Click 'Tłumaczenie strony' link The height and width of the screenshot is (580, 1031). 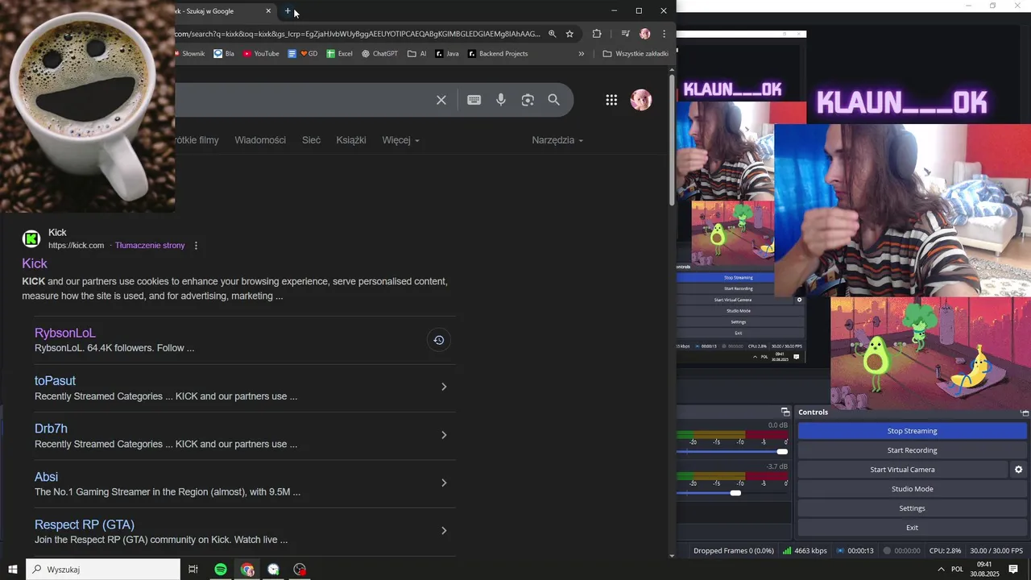pos(150,246)
